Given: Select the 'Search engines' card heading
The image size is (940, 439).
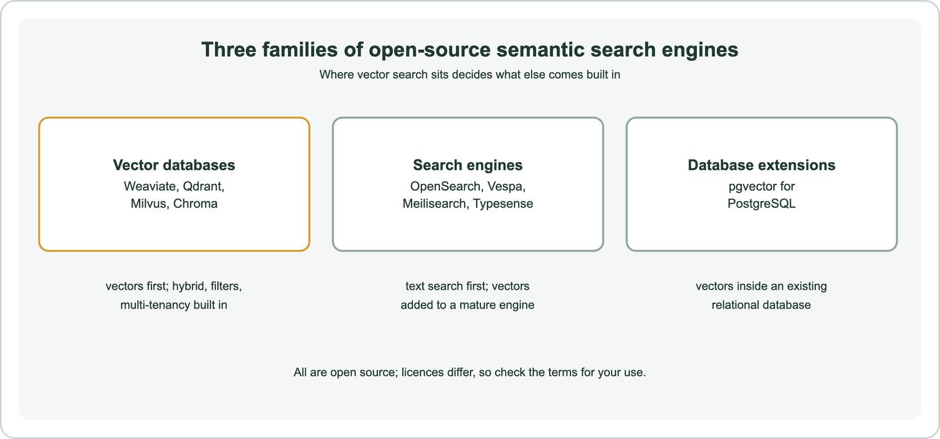Looking at the screenshot, I should click(x=468, y=165).
